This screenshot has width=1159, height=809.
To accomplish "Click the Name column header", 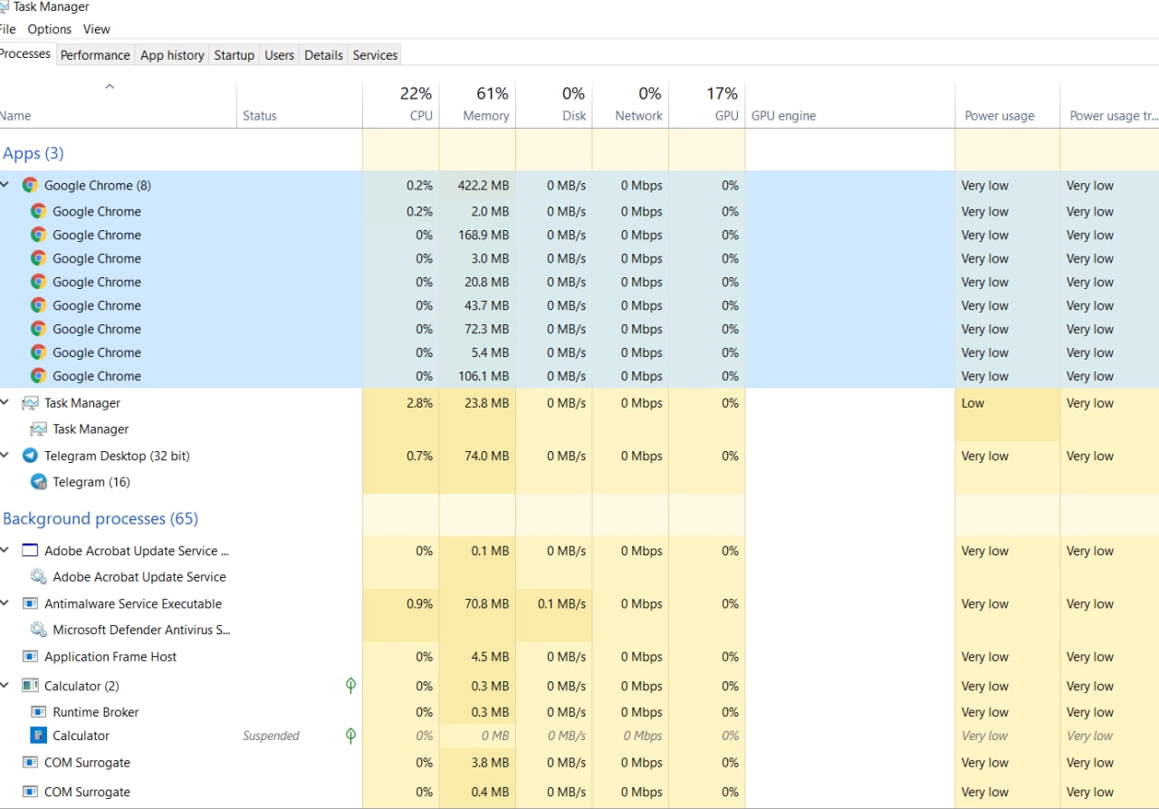I will pos(118,105).
